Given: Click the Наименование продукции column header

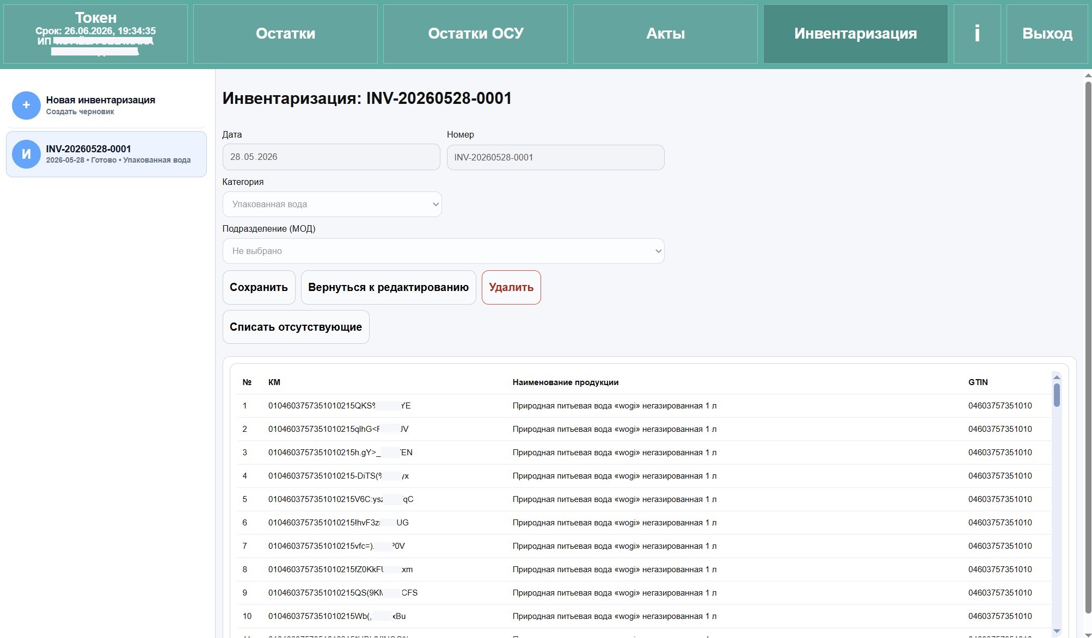Looking at the screenshot, I should 565,382.
